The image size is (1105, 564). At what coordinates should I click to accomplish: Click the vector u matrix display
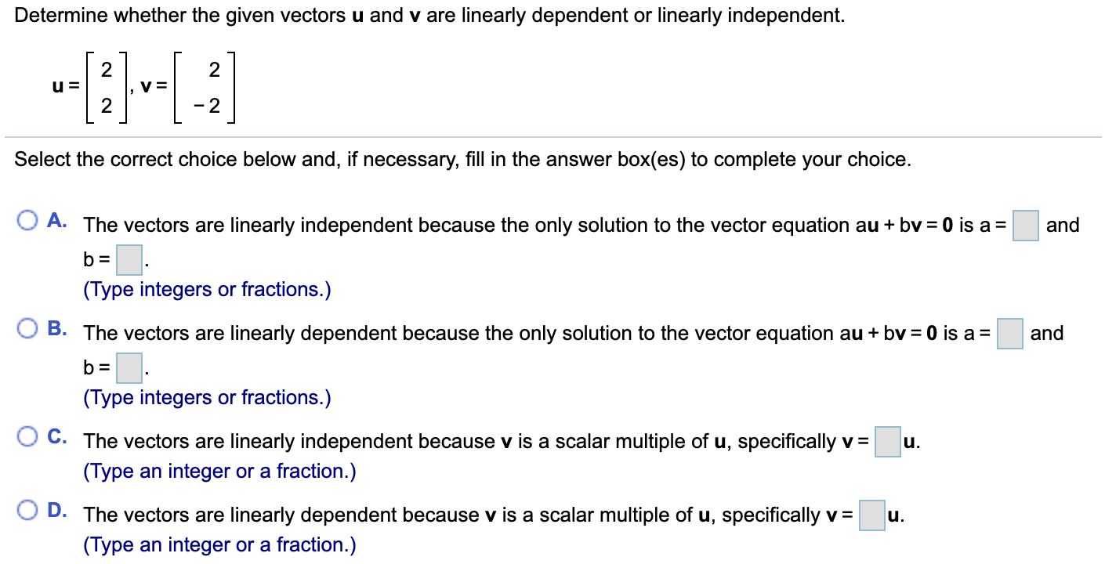point(106,87)
